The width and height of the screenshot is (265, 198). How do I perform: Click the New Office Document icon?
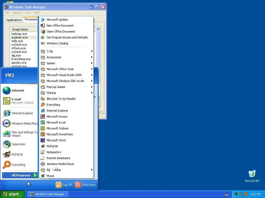click(43, 26)
